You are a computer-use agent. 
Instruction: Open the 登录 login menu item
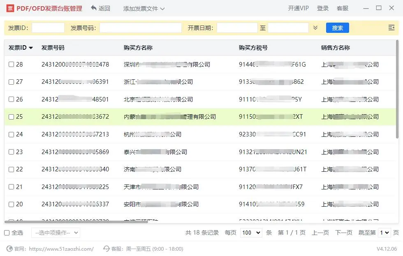(x=323, y=8)
